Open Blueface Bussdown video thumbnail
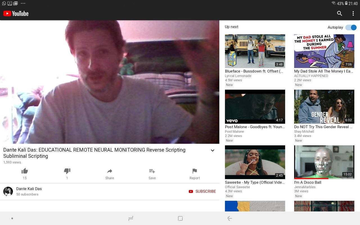 click(x=255, y=51)
